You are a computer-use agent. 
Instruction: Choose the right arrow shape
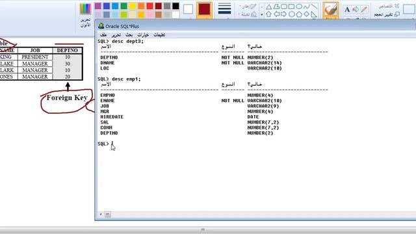[283, 14]
